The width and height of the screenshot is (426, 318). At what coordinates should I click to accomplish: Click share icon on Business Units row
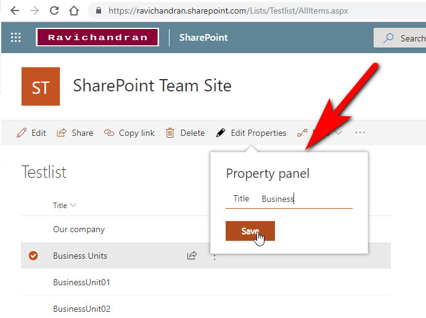click(192, 256)
